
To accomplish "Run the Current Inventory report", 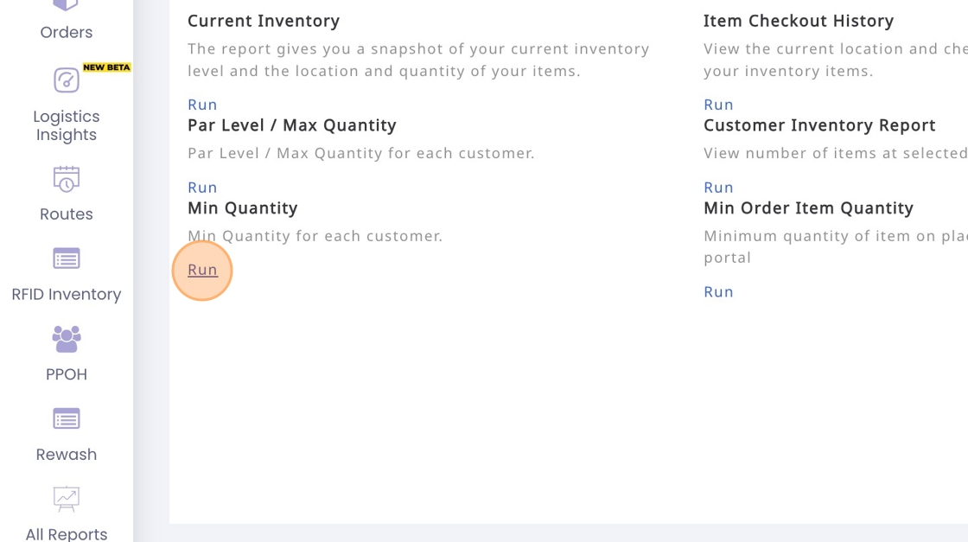I will tap(202, 105).
